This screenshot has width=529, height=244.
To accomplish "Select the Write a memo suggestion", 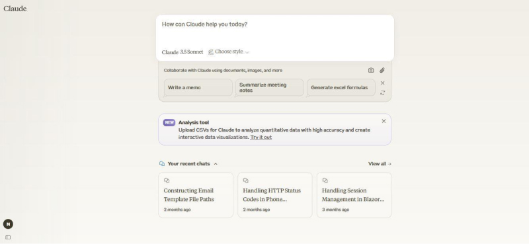I will pyautogui.click(x=198, y=87).
